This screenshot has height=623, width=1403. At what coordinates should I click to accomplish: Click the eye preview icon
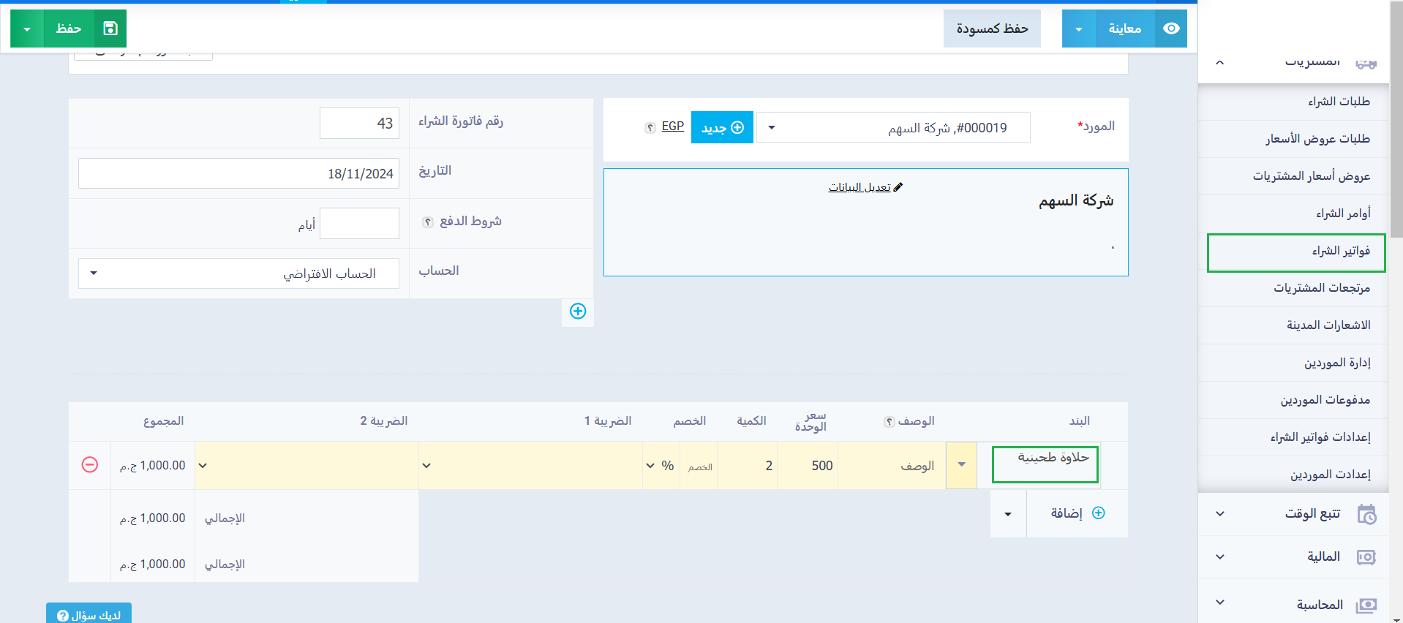1170,29
